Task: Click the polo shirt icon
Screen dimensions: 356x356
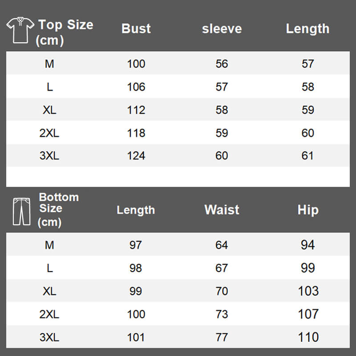Action: (20, 30)
